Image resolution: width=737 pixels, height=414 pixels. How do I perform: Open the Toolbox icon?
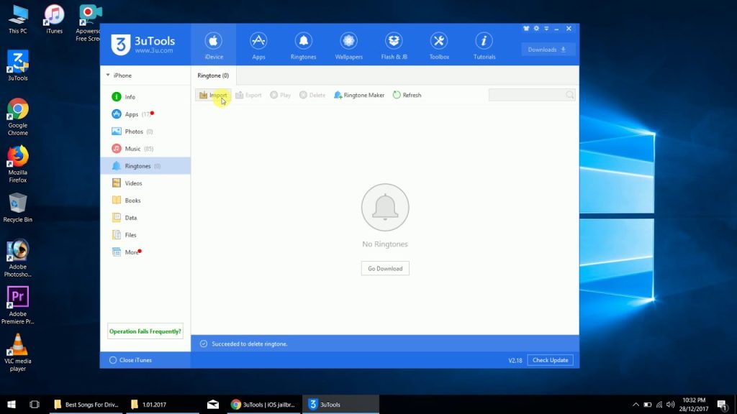pyautogui.click(x=439, y=46)
